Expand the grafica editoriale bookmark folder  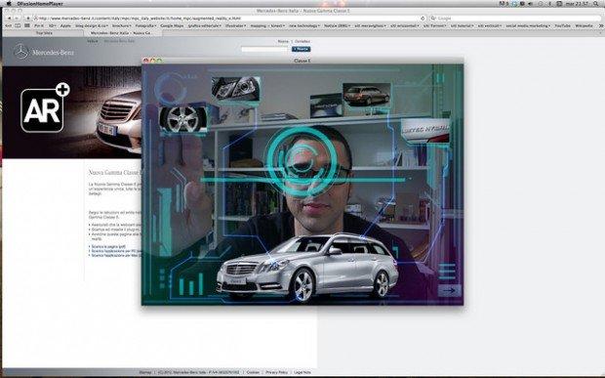coord(205,25)
